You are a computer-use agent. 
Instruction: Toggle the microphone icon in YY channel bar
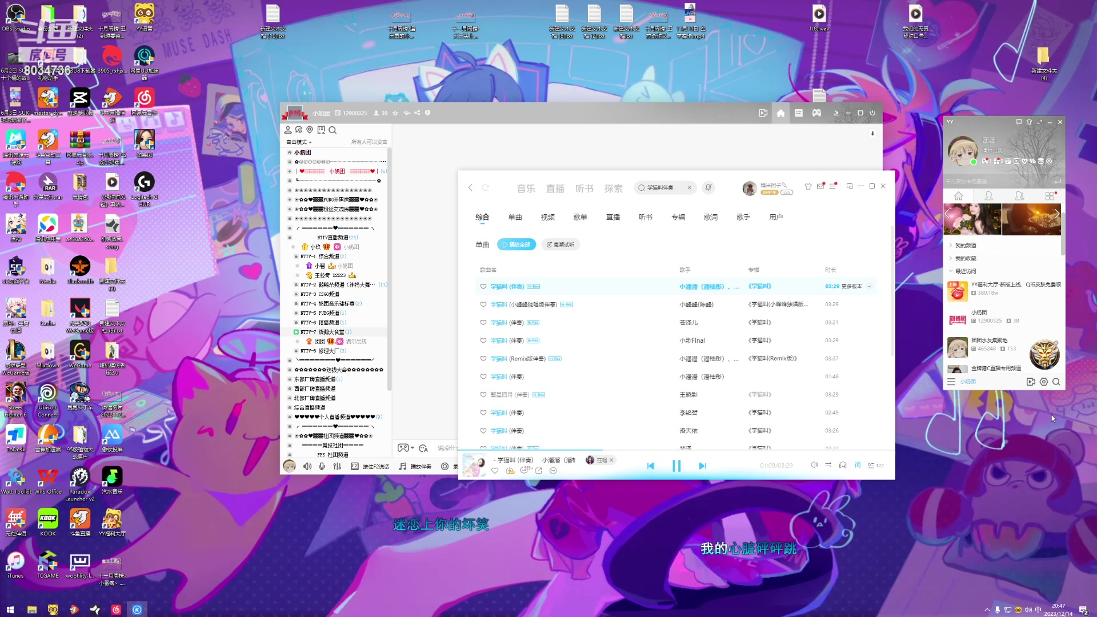pos(322,466)
